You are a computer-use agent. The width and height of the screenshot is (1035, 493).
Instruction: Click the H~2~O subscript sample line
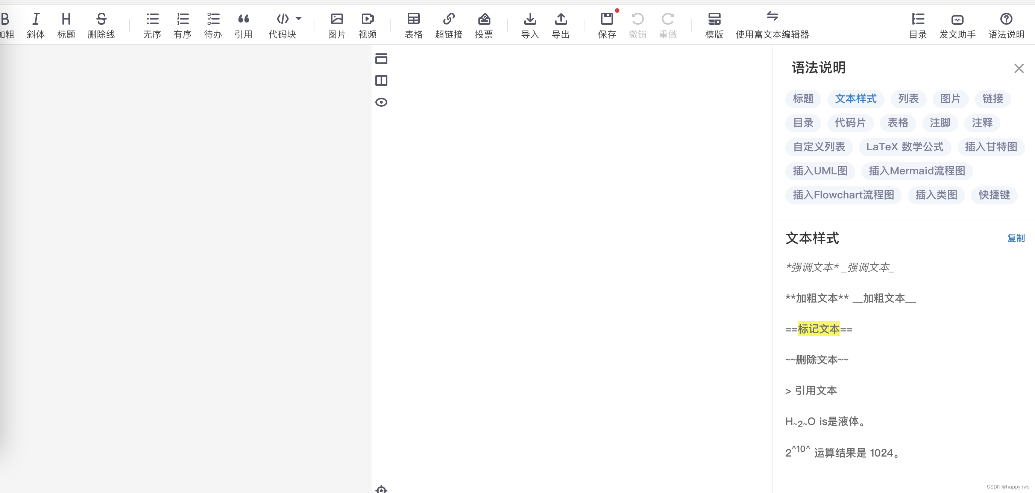[x=826, y=422]
